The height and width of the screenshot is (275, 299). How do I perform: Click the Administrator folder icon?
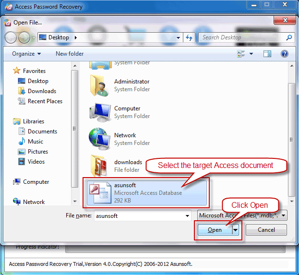pos(99,85)
